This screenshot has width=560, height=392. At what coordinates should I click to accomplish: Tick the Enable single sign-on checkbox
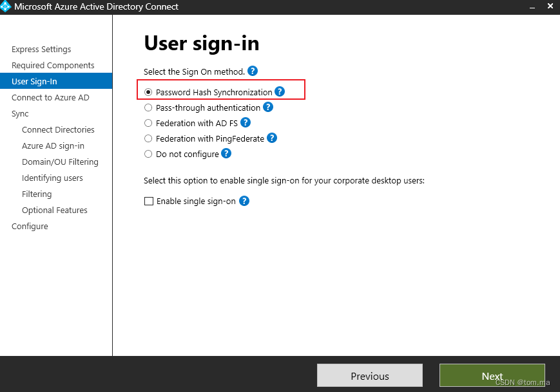149,201
